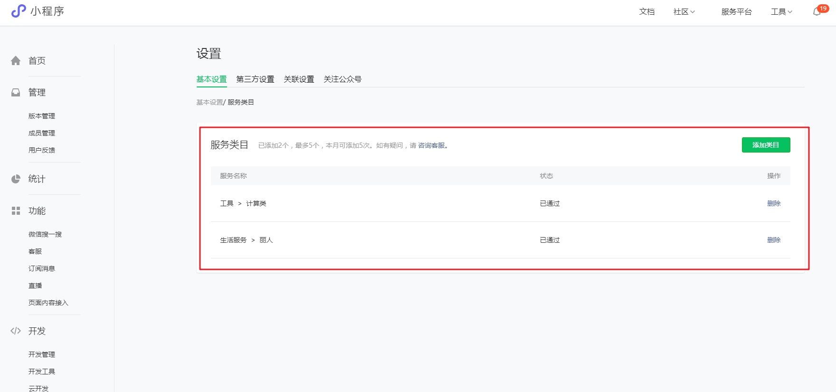The image size is (836, 392).
Task: Open 订阅消息 in the sidebar
Action: [x=42, y=268]
